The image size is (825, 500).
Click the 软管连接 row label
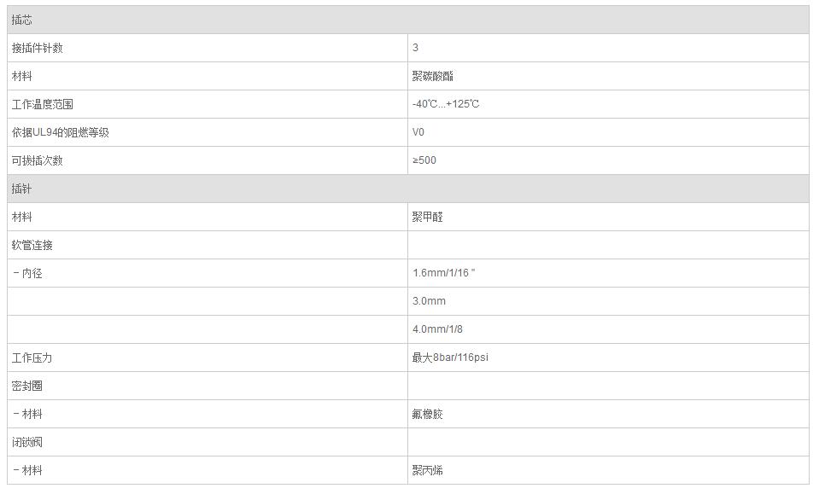click(32, 245)
